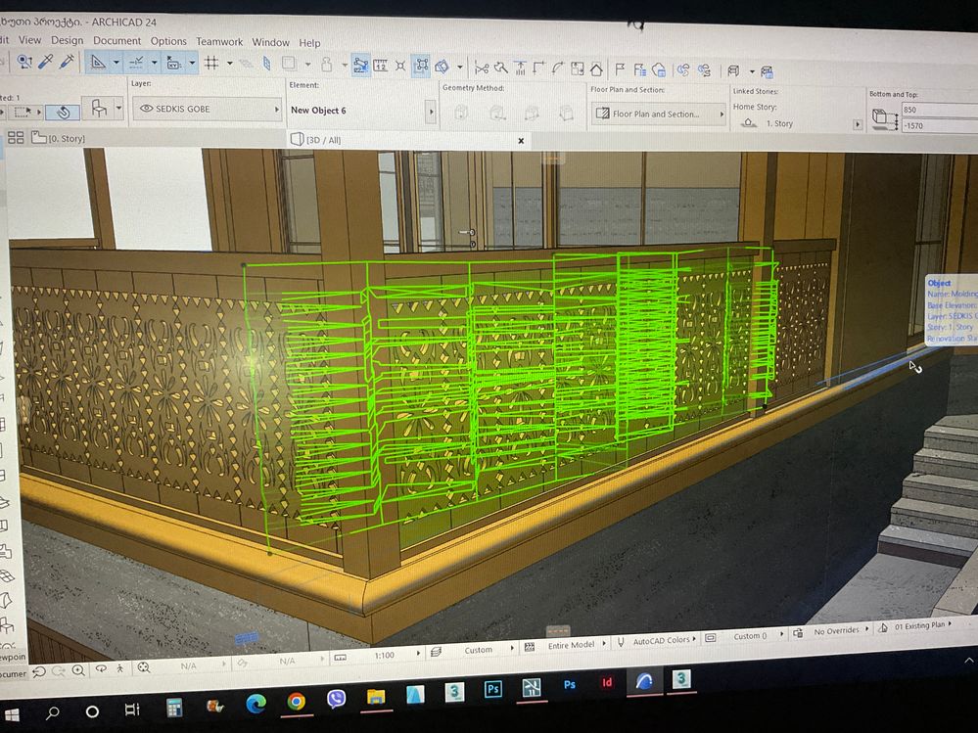Toggle the guide lines triangle ruler icon

pos(97,63)
